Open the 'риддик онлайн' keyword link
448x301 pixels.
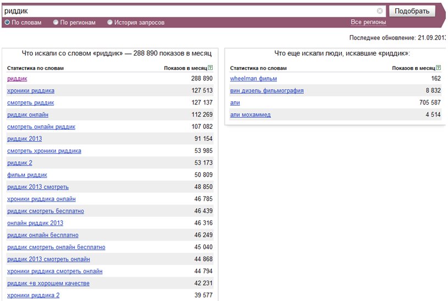pyautogui.click(x=27, y=115)
